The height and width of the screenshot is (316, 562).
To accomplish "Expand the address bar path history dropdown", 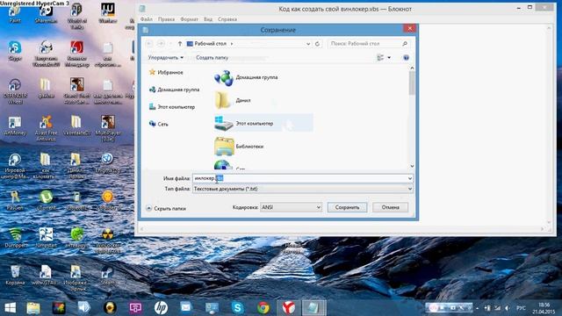I will 308,44.
